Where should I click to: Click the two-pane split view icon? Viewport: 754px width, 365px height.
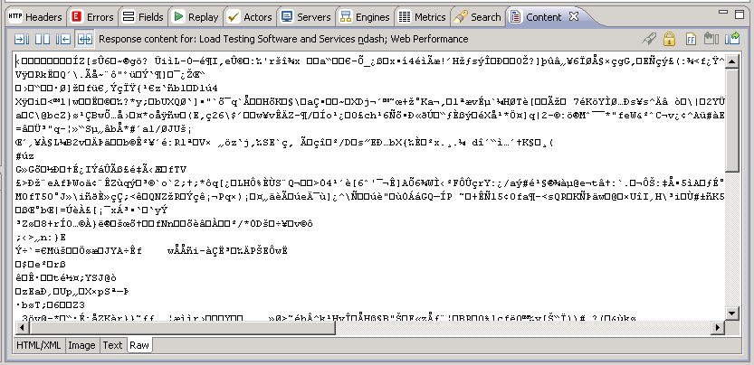(x=43, y=39)
